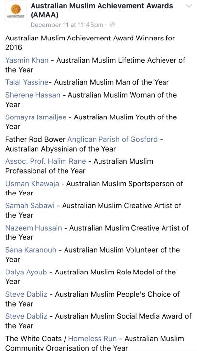Open Steve Dabliz Social Media Award link
Image resolution: width=197 pixels, height=351 pixels.
click(27, 316)
